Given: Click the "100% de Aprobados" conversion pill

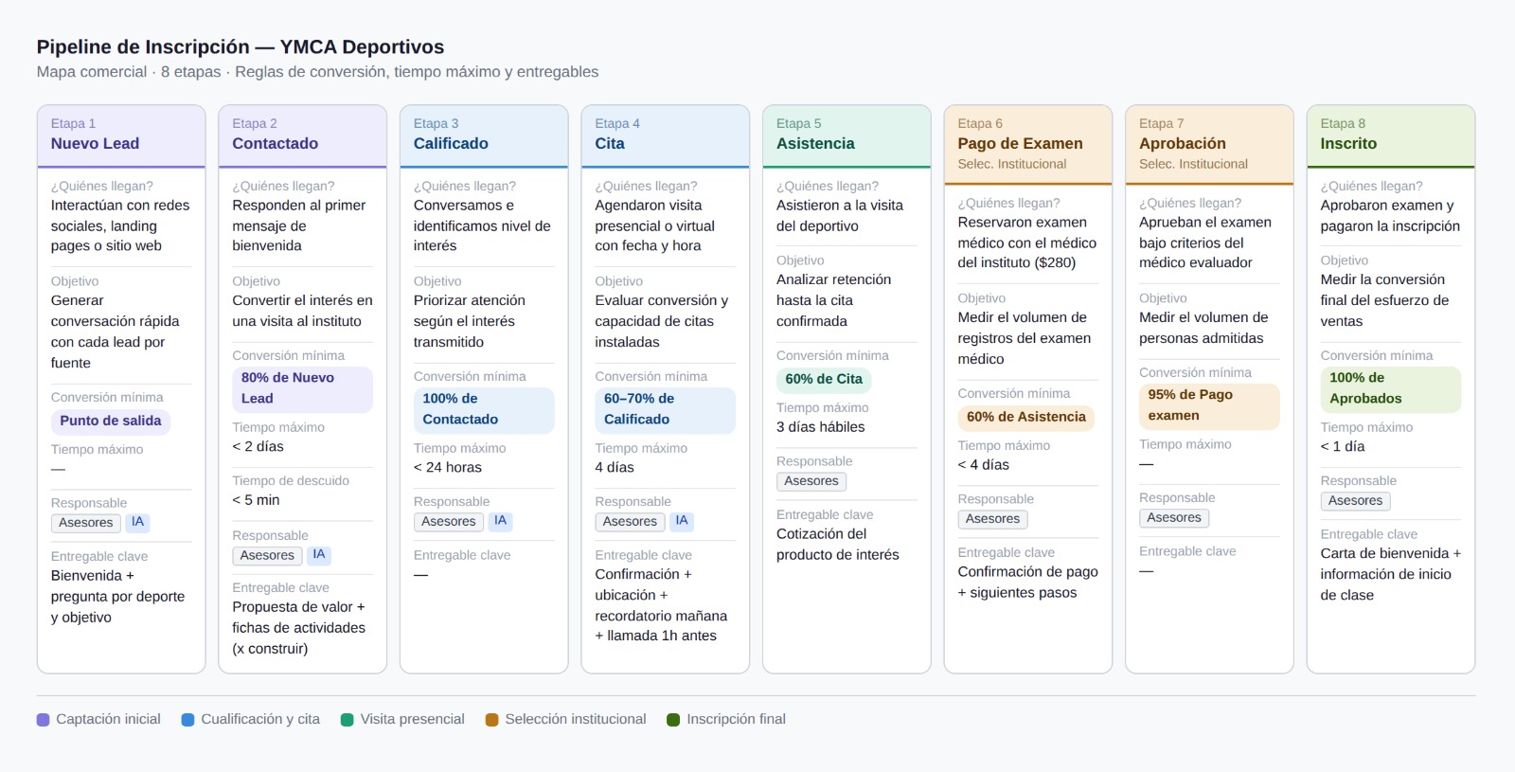Looking at the screenshot, I should point(1391,388).
